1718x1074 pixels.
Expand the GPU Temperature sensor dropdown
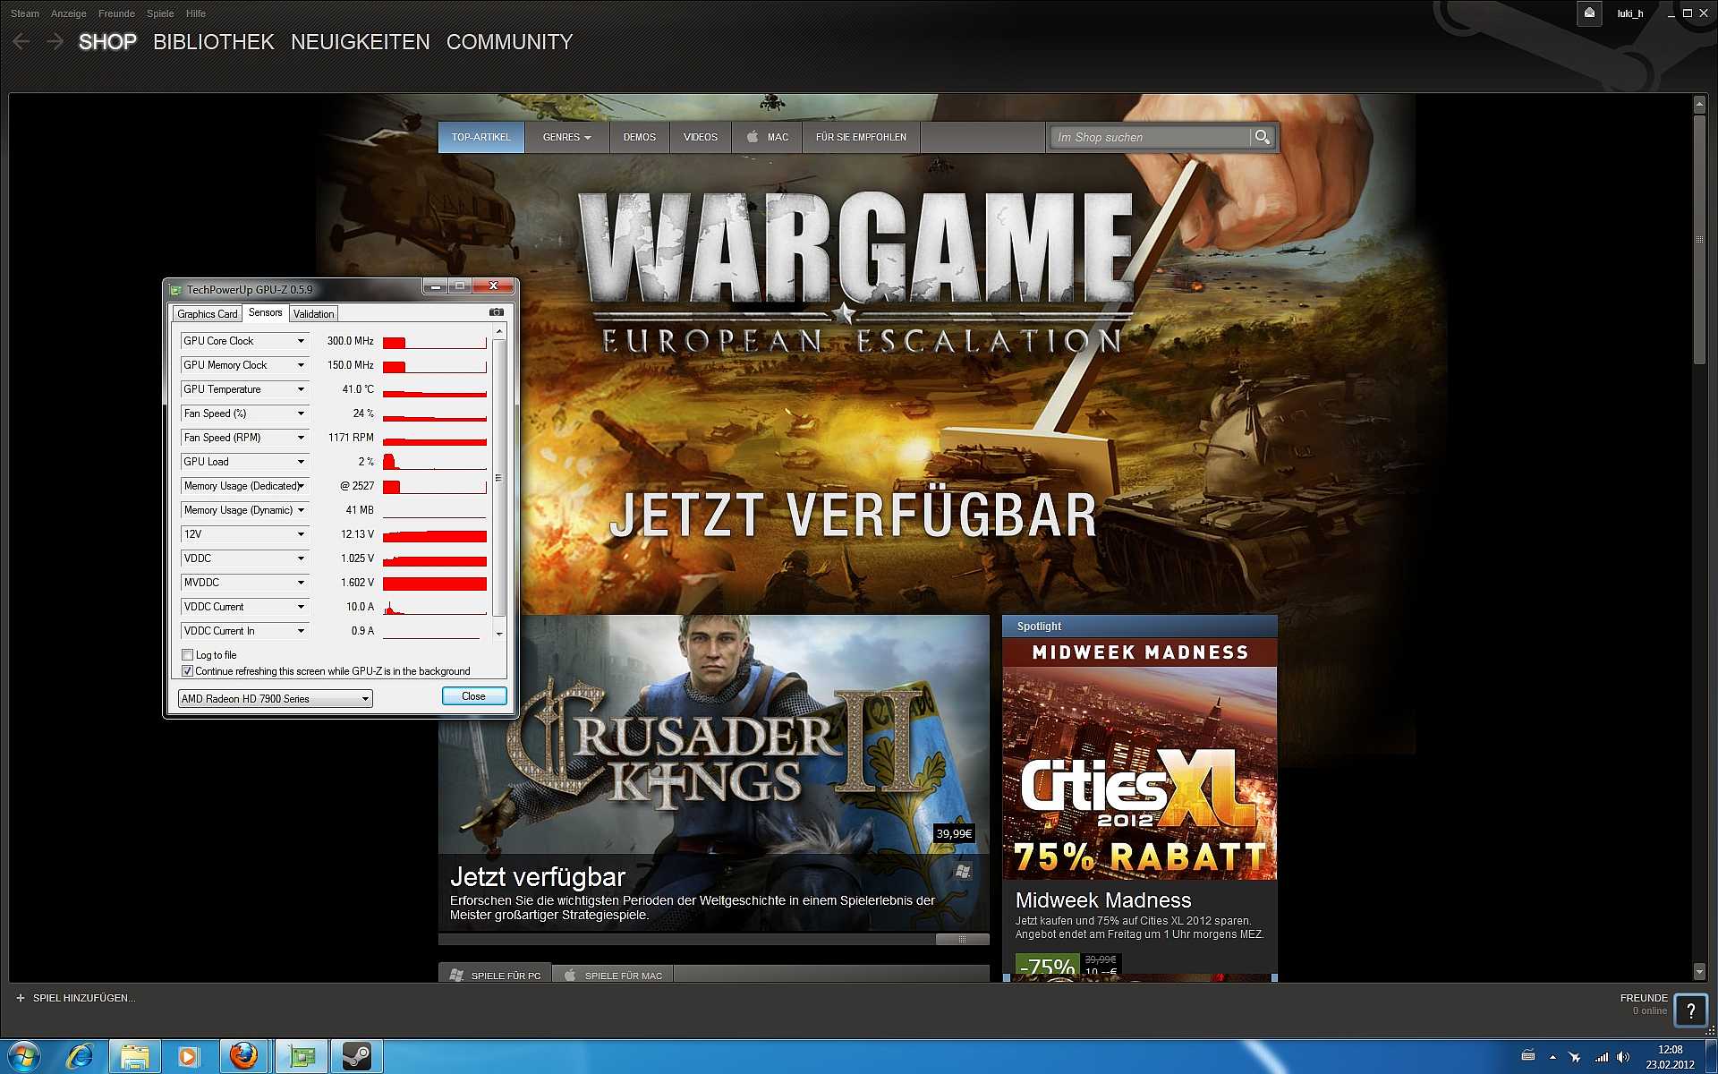point(301,389)
